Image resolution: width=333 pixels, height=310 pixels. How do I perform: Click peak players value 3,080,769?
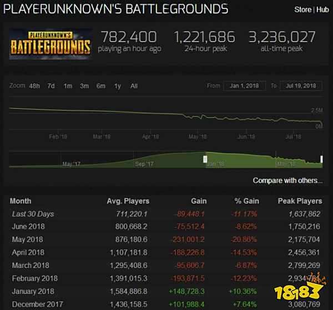click(304, 304)
